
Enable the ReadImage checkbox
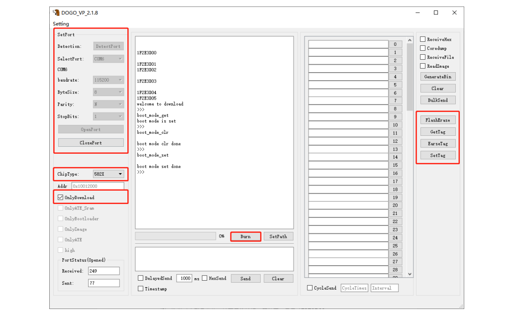[423, 66]
